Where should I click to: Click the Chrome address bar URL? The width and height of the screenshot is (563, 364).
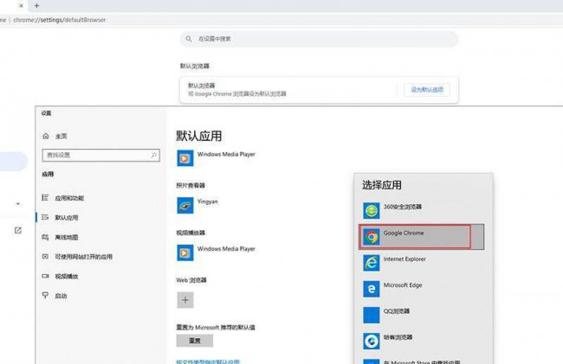pos(60,20)
